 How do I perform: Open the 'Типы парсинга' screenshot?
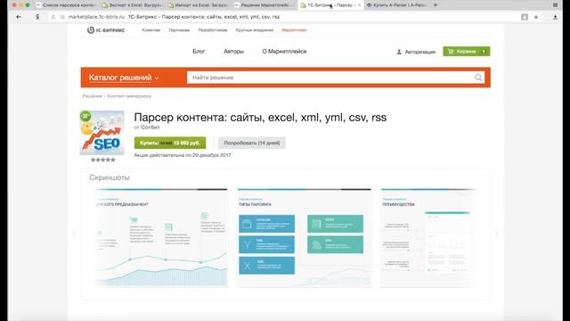click(x=305, y=238)
